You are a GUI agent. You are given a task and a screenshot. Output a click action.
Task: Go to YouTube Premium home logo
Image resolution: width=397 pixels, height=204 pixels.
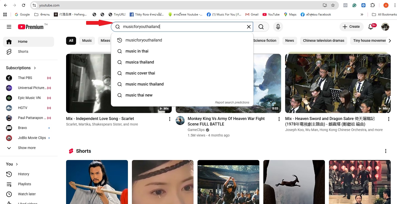tap(31, 27)
